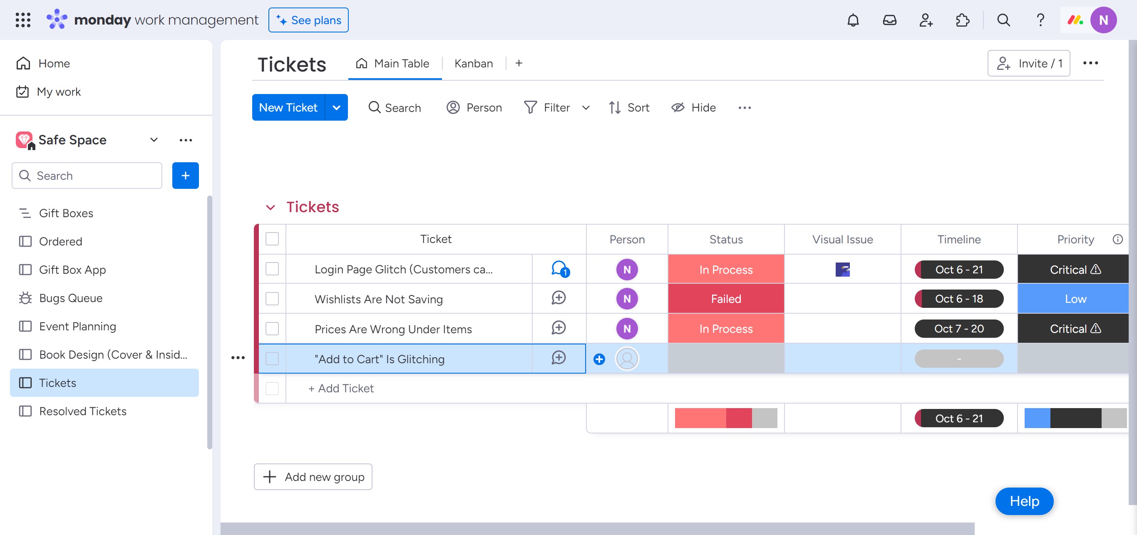This screenshot has width=1137, height=535.
Task: Add a person with the blue plus icon
Action: [x=599, y=359]
